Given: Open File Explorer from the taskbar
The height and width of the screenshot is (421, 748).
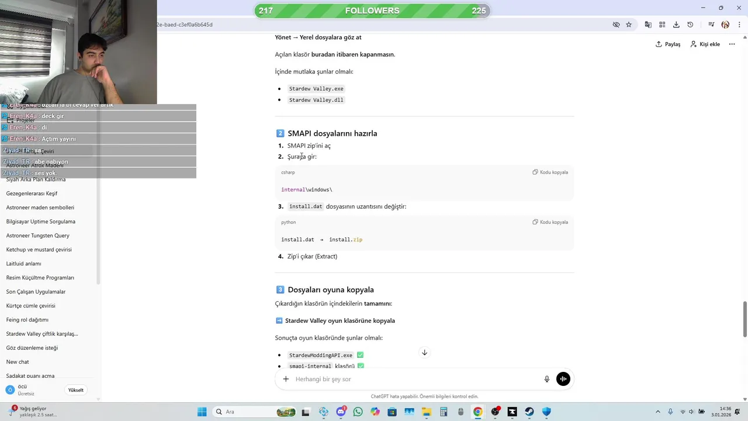Looking at the screenshot, I should click(426, 412).
